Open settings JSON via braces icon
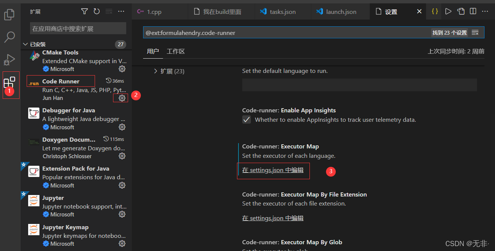 coord(435,12)
